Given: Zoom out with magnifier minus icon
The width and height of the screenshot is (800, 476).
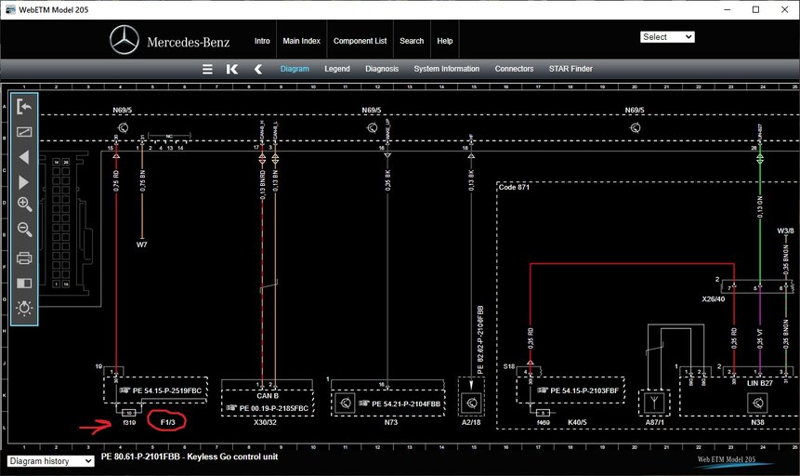Looking at the screenshot, I should (24, 230).
